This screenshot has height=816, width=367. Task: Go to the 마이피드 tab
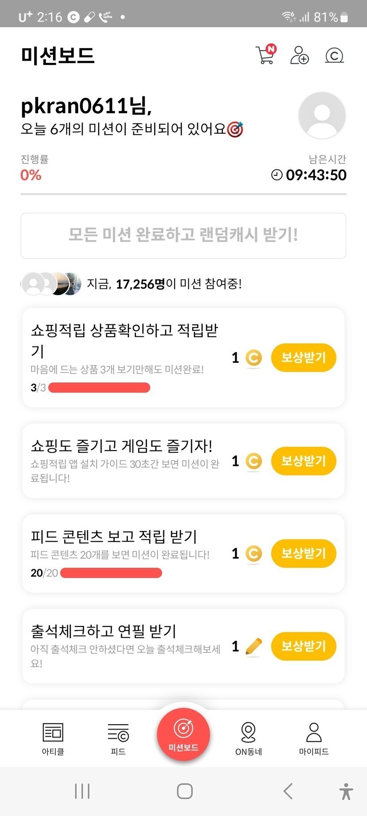(x=314, y=738)
